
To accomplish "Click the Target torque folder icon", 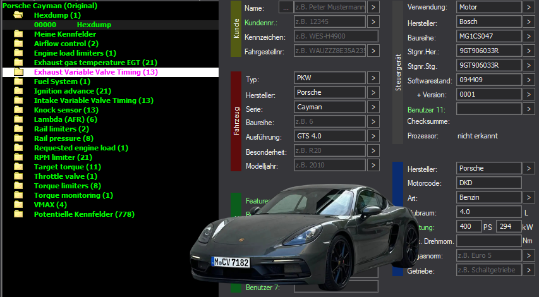I will [18, 167].
